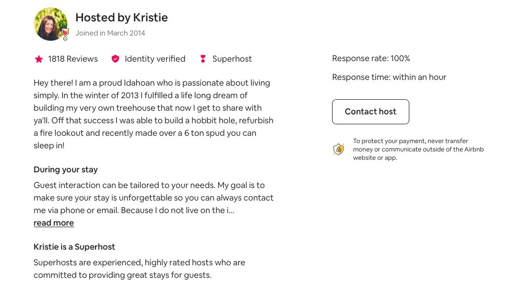Click Response time: within an hour text
The height and width of the screenshot is (293, 520).
pyautogui.click(x=389, y=77)
